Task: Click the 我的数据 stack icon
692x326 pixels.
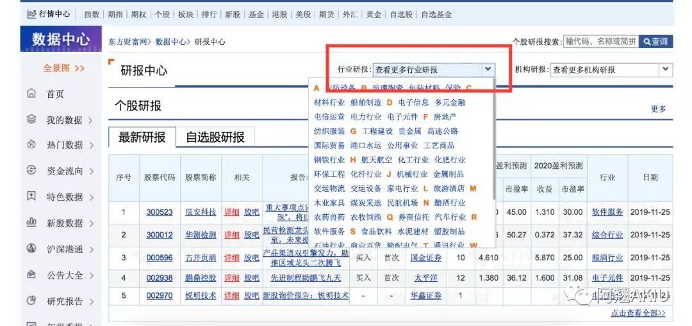Action: 31,120
